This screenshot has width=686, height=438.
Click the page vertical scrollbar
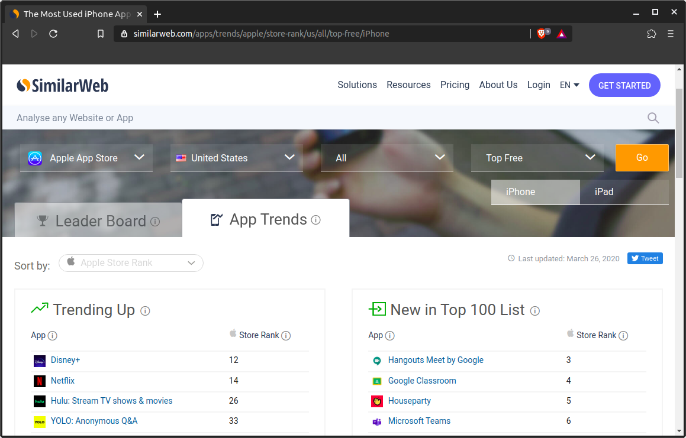679,133
